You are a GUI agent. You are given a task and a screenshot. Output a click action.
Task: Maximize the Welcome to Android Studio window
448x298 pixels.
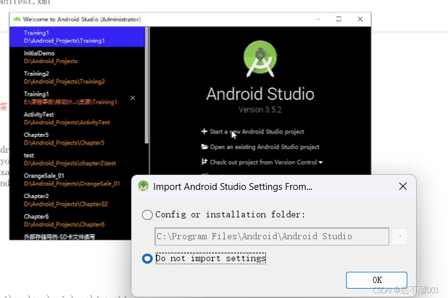(x=339, y=19)
